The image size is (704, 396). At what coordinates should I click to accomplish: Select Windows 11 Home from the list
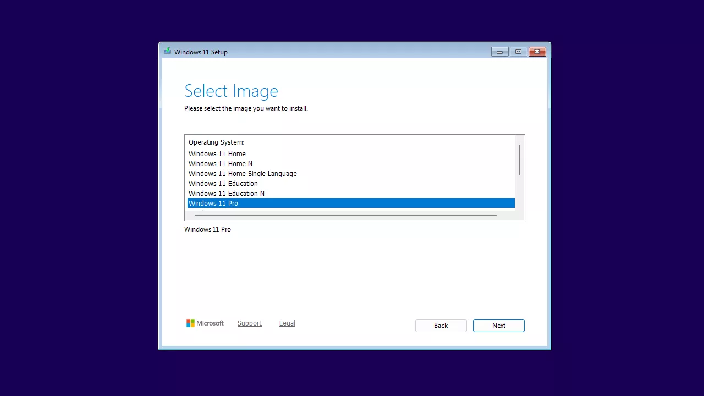(x=217, y=153)
